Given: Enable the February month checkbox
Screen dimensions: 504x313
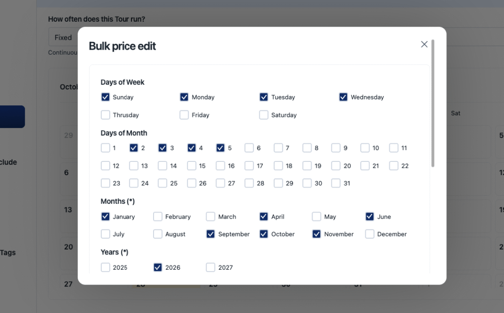Looking at the screenshot, I should tap(157, 217).
